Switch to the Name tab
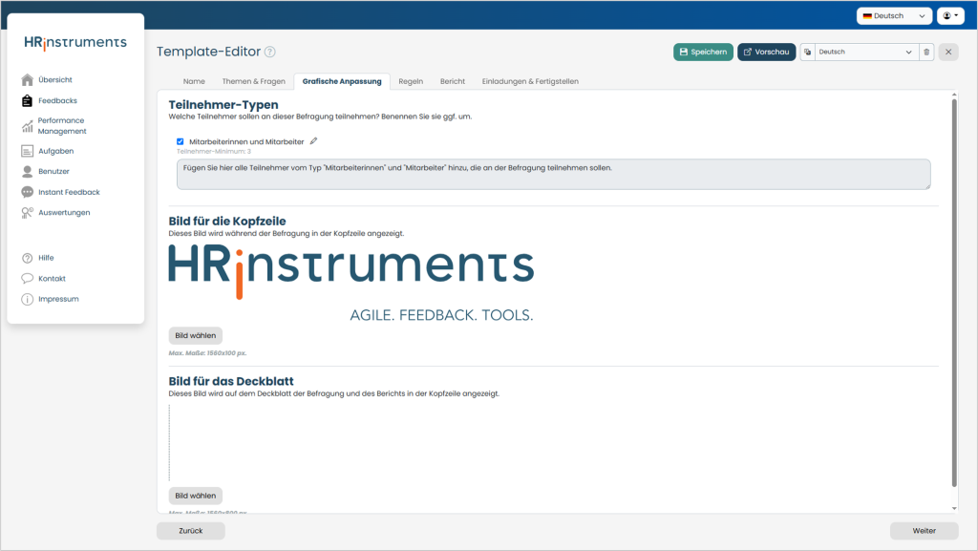 point(194,81)
